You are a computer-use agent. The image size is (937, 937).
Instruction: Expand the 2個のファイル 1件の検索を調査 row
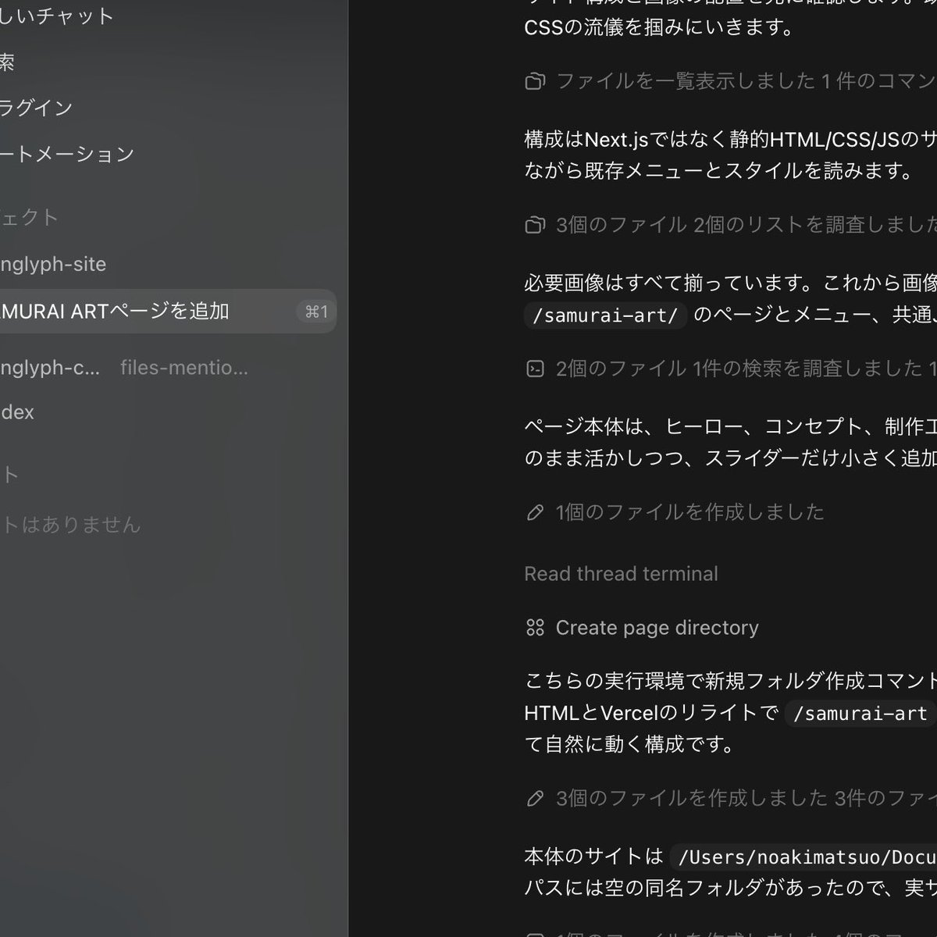[731, 369]
